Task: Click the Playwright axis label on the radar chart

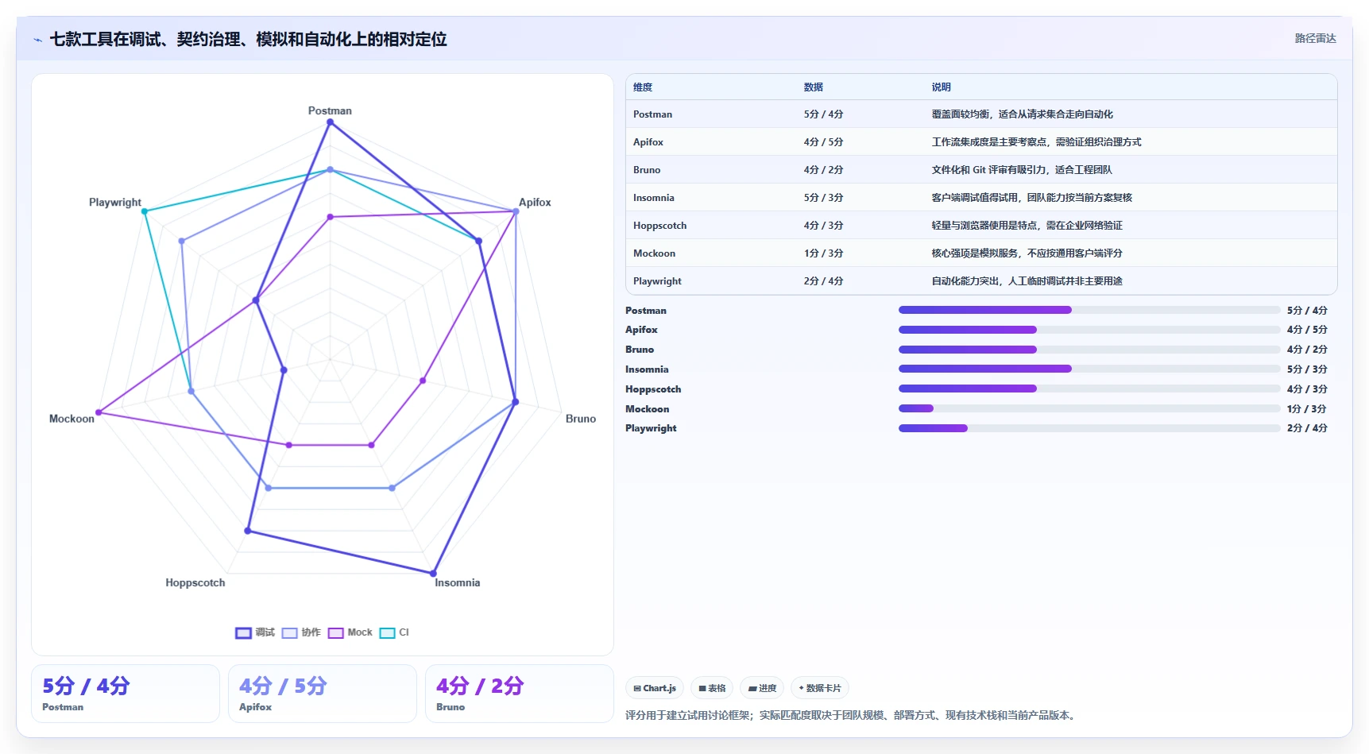Action: (115, 202)
